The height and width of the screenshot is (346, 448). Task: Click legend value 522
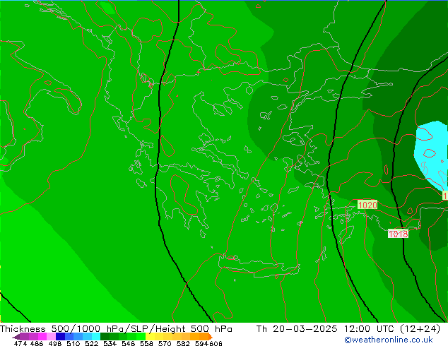coord(92,343)
